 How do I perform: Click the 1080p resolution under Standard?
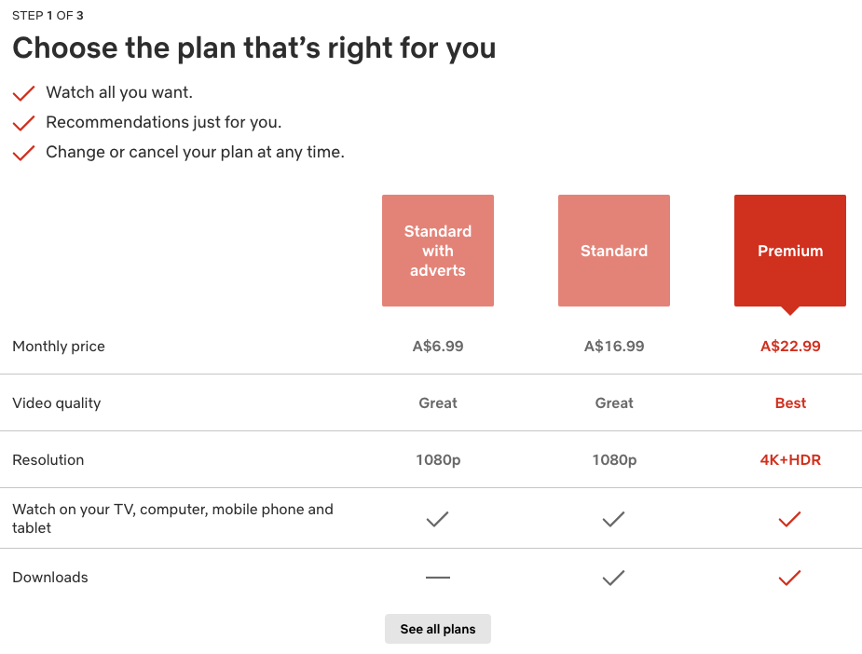click(614, 460)
